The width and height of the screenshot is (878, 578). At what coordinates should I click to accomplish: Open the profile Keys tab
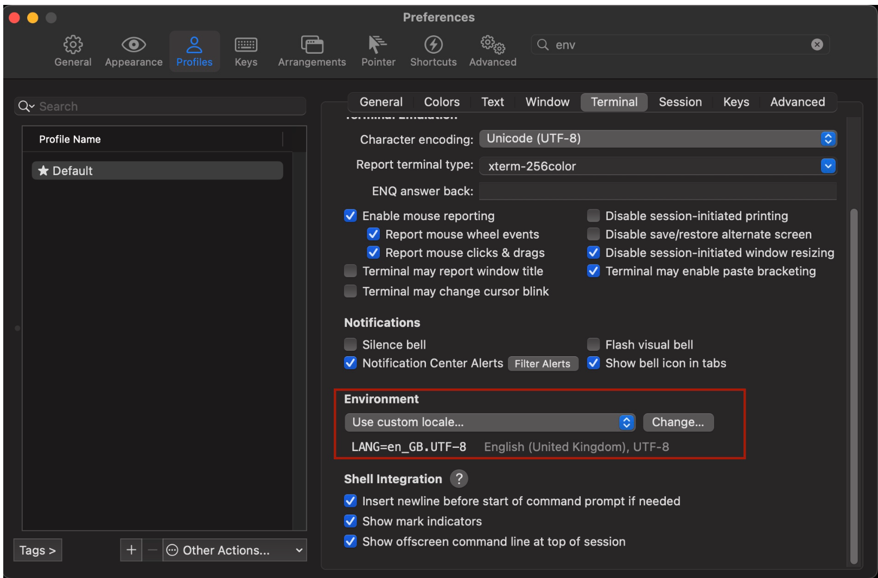(x=736, y=102)
